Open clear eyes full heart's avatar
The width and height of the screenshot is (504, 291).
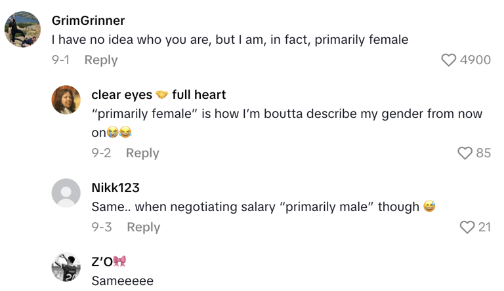(66, 100)
